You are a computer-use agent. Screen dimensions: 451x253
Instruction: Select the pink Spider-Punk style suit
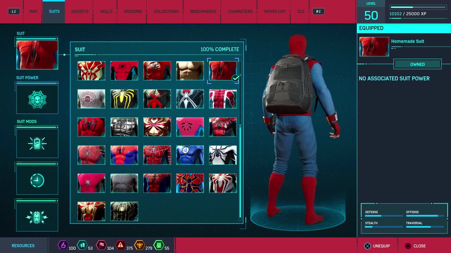pos(190,127)
